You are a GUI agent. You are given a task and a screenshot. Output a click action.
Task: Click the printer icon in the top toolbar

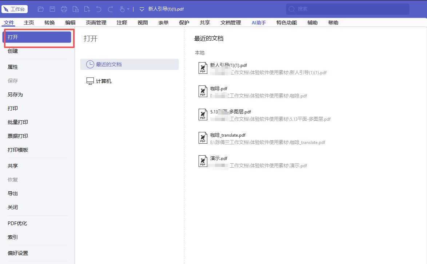tap(64, 9)
